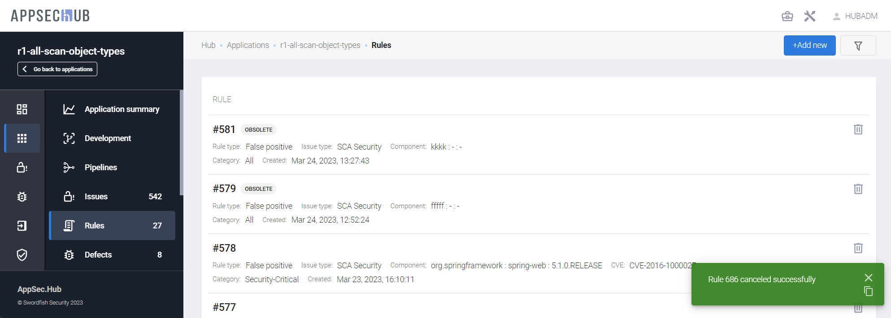Click the +Add new button
The width and height of the screenshot is (891, 318).
(x=809, y=46)
